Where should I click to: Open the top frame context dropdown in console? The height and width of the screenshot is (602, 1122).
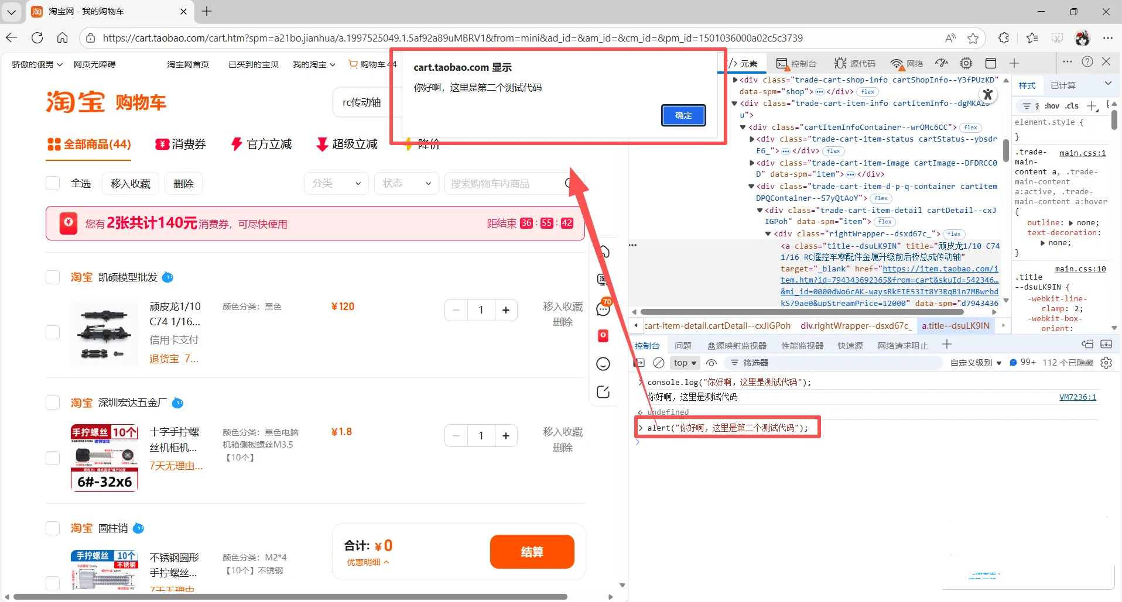point(684,363)
